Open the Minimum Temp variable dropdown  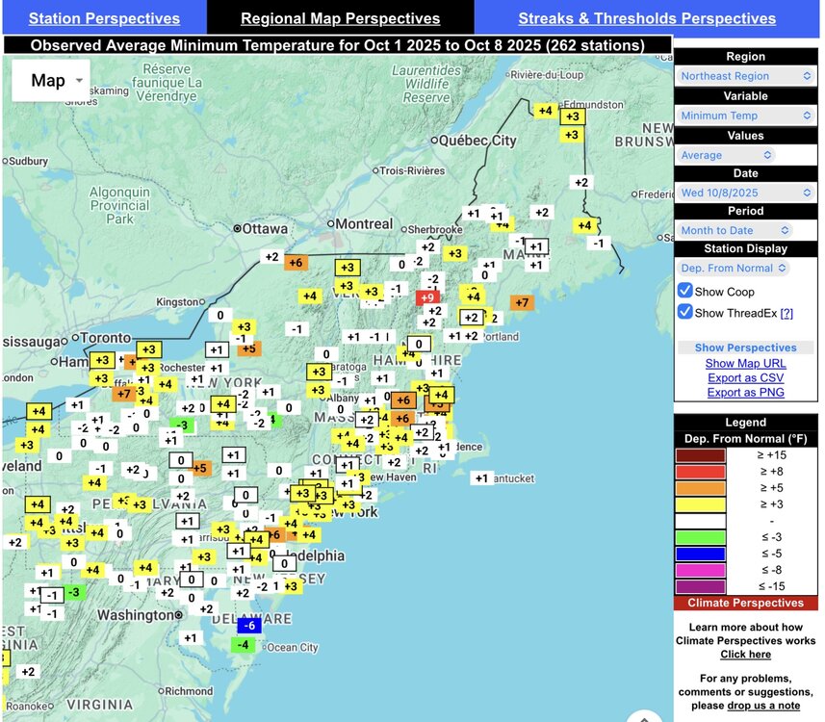click(x=746, y=116)
